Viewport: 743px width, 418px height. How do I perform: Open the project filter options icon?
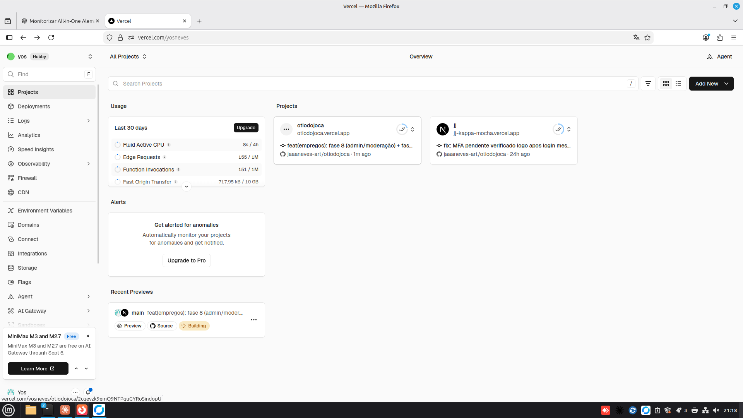point(648,84)
